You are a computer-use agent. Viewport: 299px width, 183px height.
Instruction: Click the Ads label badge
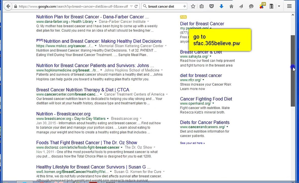point(183,17)
